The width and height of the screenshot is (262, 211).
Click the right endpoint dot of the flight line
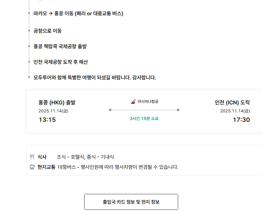click(178, 110)
